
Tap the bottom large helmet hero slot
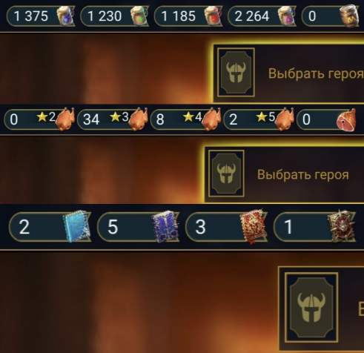(x=311, y=307)
